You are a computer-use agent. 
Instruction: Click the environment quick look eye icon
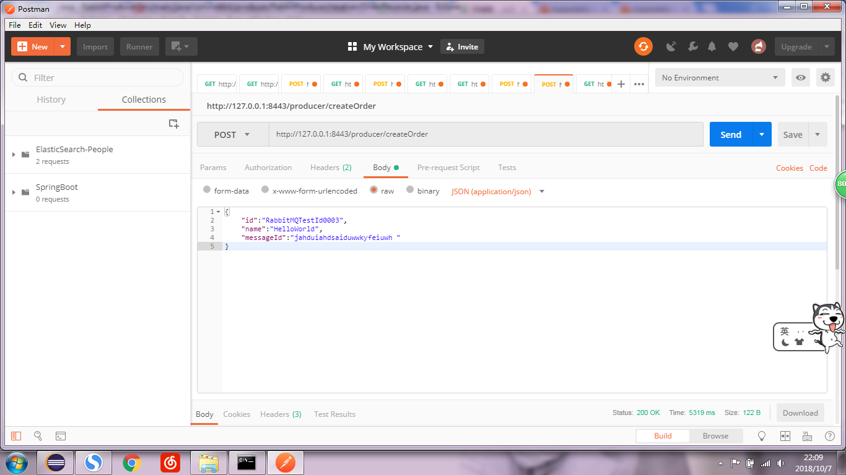tap(801, 77)
